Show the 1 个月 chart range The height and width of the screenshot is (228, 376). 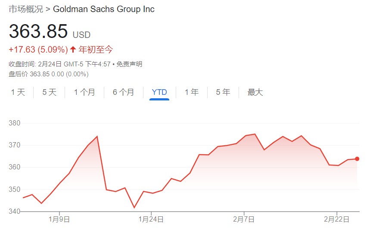(84, 92)
